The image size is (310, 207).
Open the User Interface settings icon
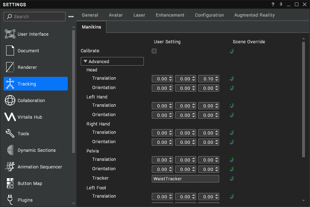pos(10,34)
